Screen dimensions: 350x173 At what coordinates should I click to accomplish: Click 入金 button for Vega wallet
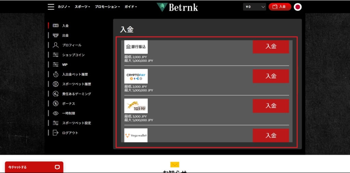tap(271, 135)
